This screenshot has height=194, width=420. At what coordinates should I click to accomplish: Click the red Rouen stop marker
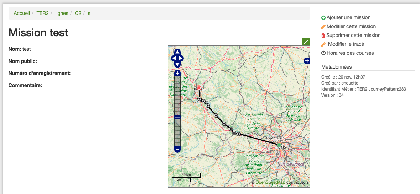199,88
